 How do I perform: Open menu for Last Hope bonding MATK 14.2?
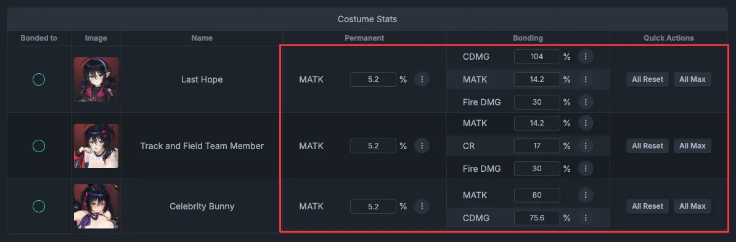pyautogui.click(x=586, y=79)
